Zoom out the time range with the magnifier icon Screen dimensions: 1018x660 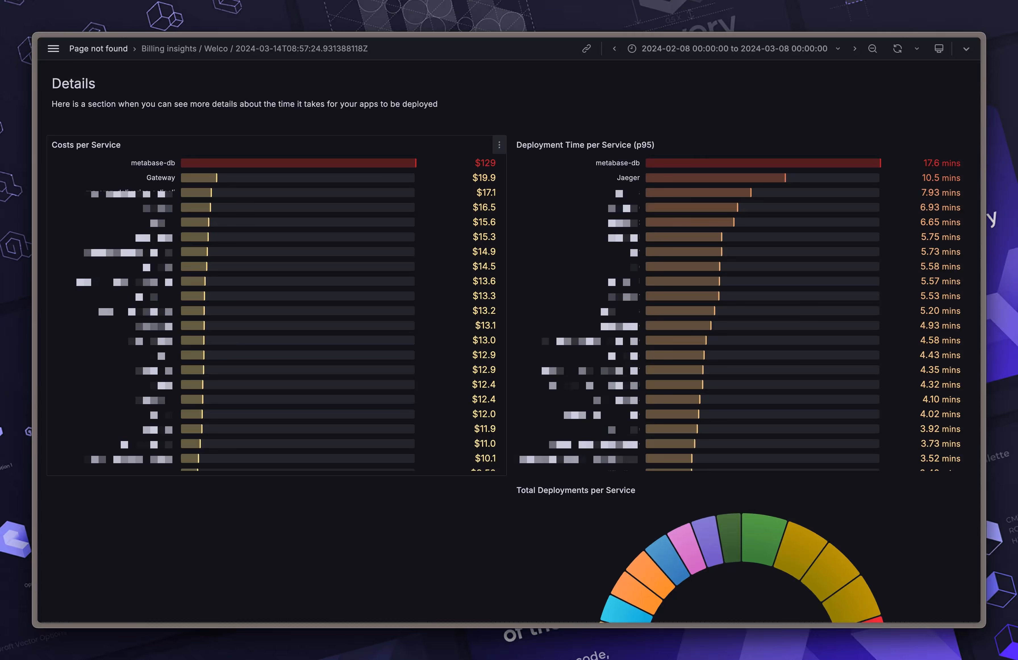(x=872, y=48)
